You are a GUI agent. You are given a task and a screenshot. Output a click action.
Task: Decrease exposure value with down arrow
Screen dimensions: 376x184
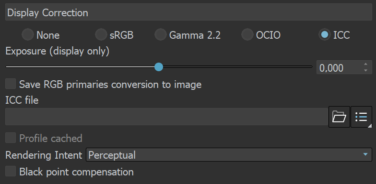coord(365,70)
